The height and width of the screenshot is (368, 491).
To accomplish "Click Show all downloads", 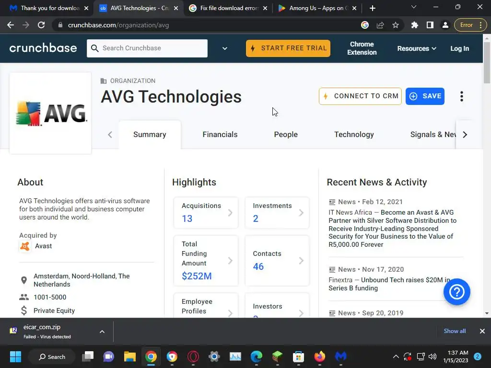I will 455,331.
